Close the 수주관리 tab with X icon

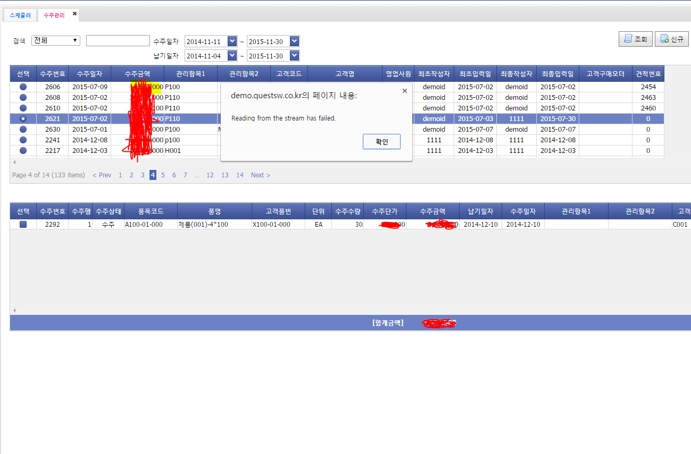click(75, 14)
